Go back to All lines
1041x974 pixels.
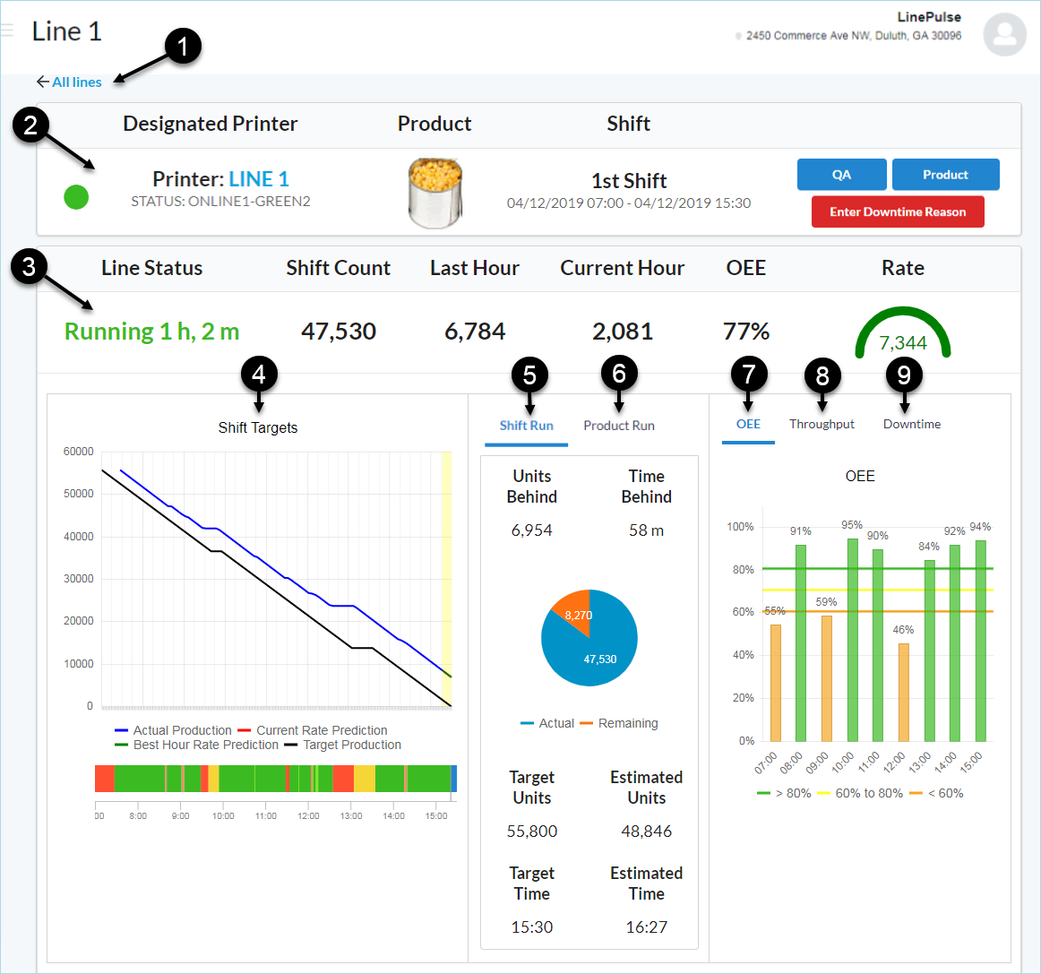pos(76,82)
